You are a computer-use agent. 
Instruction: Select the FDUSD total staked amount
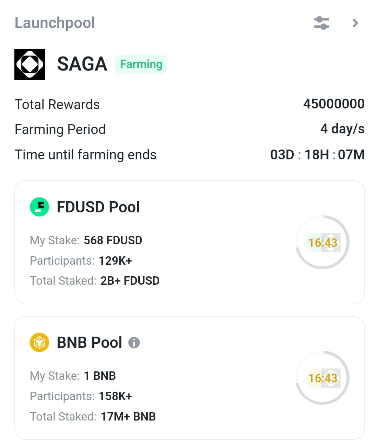pyautogui.click(x=130, y=281)
